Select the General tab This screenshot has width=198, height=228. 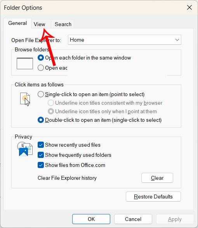coord(17,23)
